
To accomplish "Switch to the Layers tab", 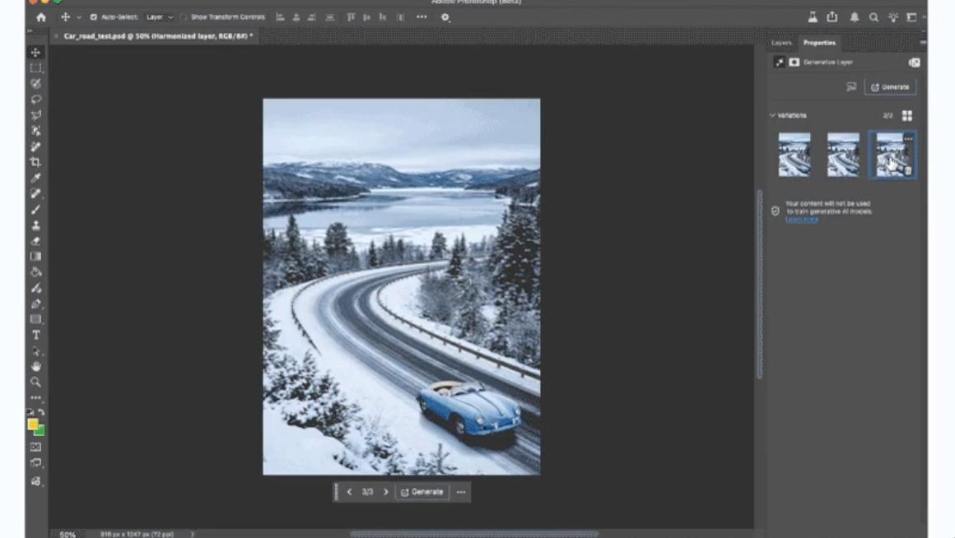I will tap(781, 43).
